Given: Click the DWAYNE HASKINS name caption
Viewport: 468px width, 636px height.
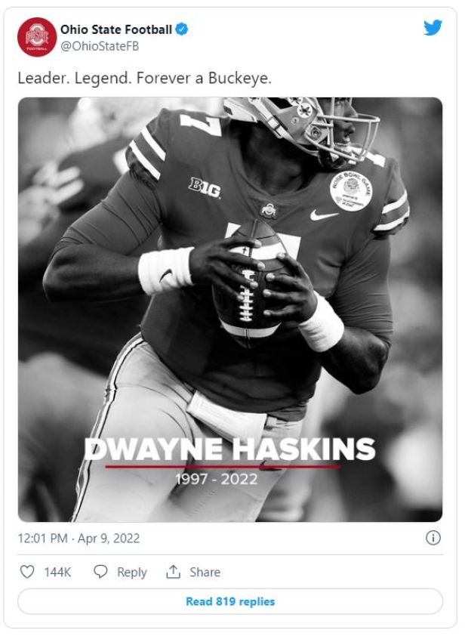Looking at the screenshot, I should pos(229,449).
